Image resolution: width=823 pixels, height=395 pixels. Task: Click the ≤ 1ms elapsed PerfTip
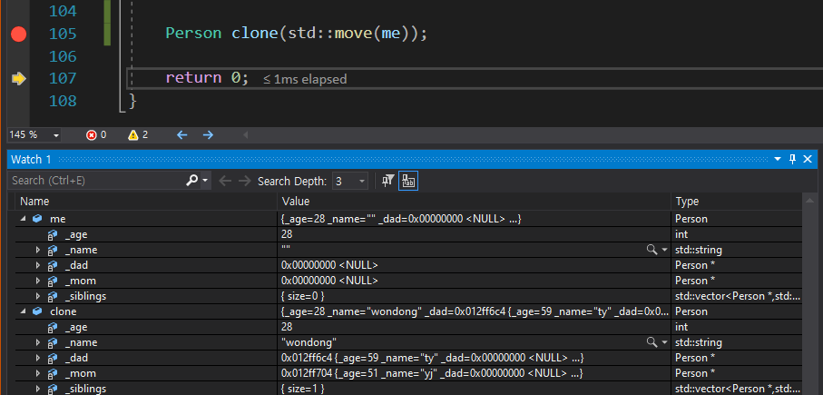pos(305,79)
